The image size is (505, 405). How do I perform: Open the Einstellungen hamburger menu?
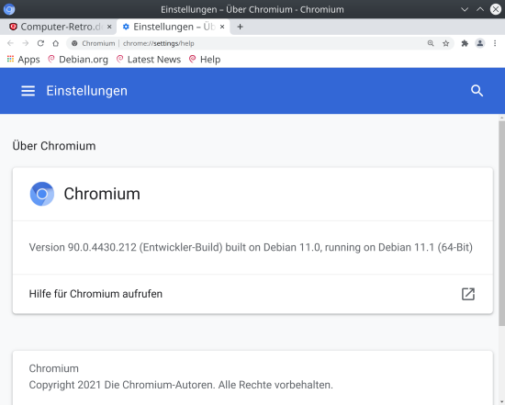[28, 91]
